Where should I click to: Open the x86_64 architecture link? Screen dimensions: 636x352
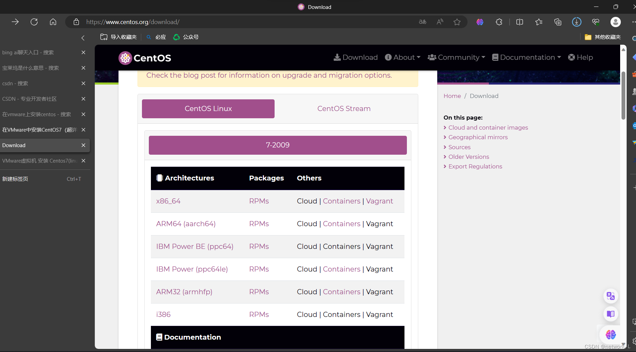(x=168, y=201)
